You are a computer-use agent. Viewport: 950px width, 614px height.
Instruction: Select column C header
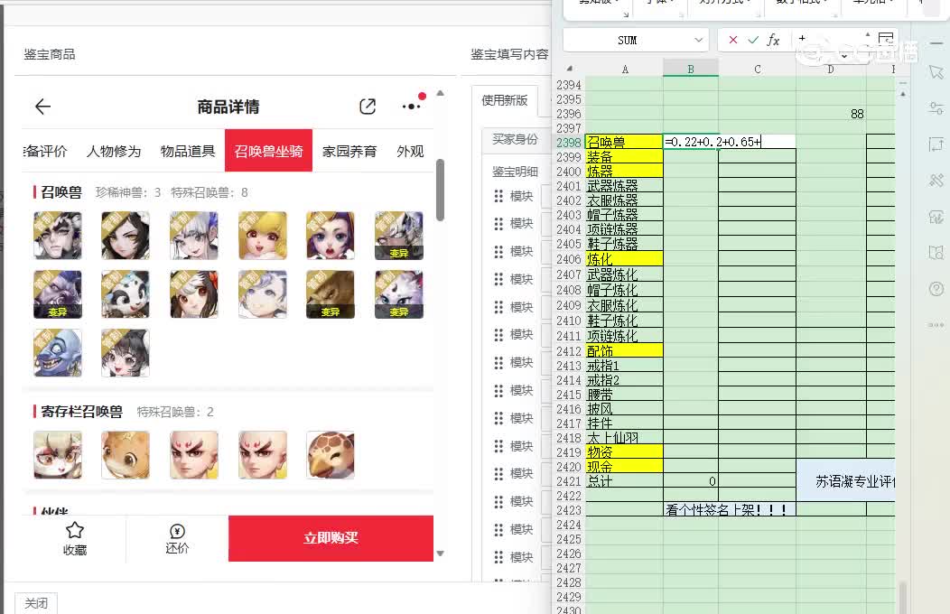click(x=758, y=69)
